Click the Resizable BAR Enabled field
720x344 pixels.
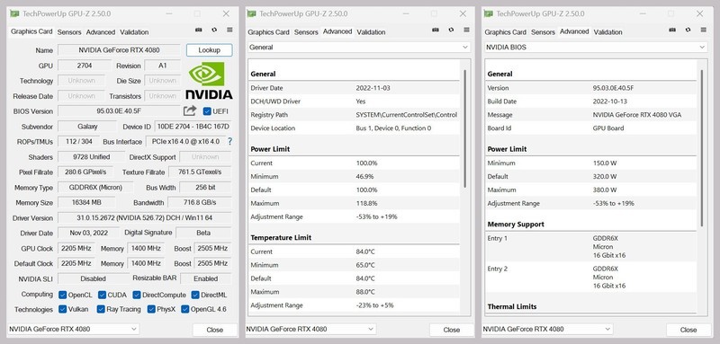pyautogui.click(x=206, y=278)
